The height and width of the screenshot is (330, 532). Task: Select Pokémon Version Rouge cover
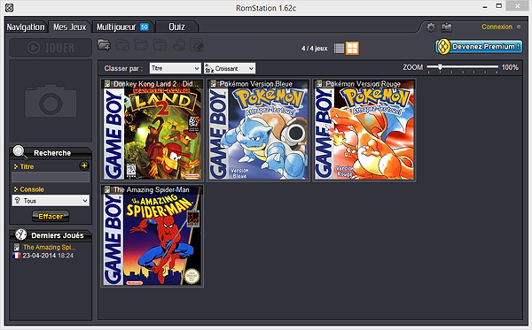364,130
